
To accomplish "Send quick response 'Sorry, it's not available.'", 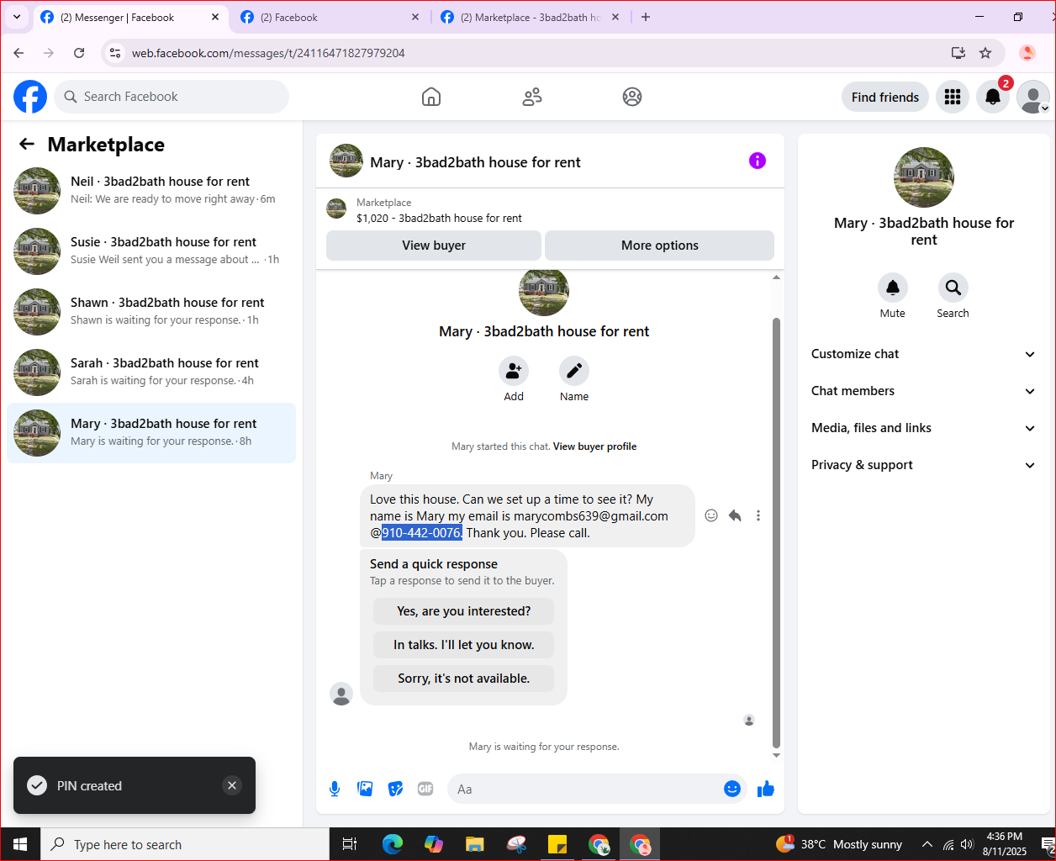I will [464, 679].
